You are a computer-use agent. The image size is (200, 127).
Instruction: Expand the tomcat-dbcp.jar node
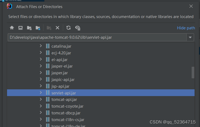point(41,113)
